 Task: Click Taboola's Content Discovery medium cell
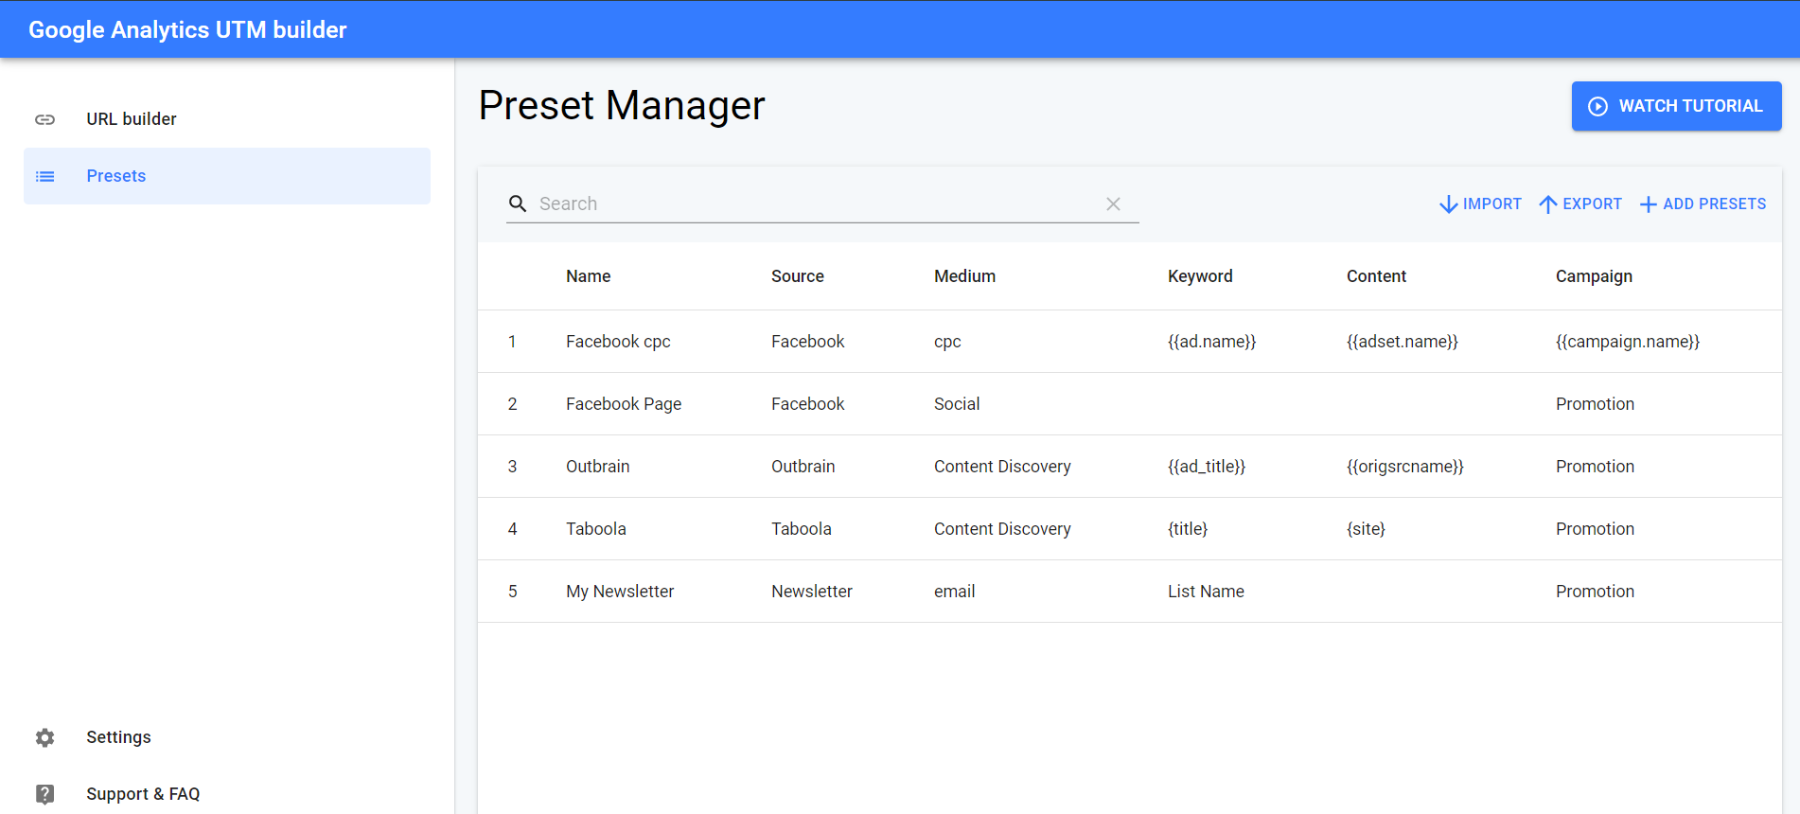1002,529
